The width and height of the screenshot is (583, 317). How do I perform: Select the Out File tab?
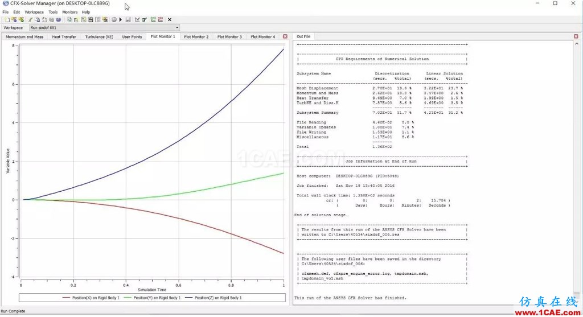(303, 36)
